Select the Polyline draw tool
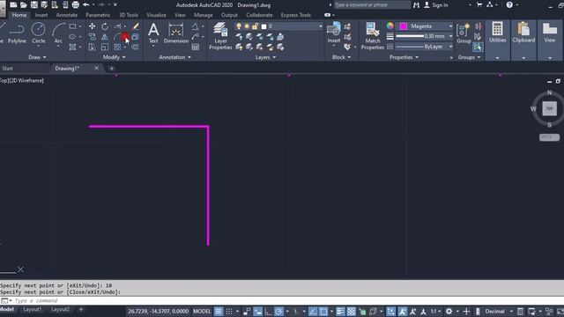The width and height of the screenshot is (564, 317). 17,33
